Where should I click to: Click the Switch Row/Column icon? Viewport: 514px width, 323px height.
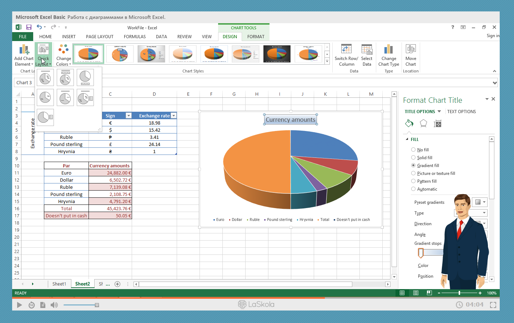346,50
